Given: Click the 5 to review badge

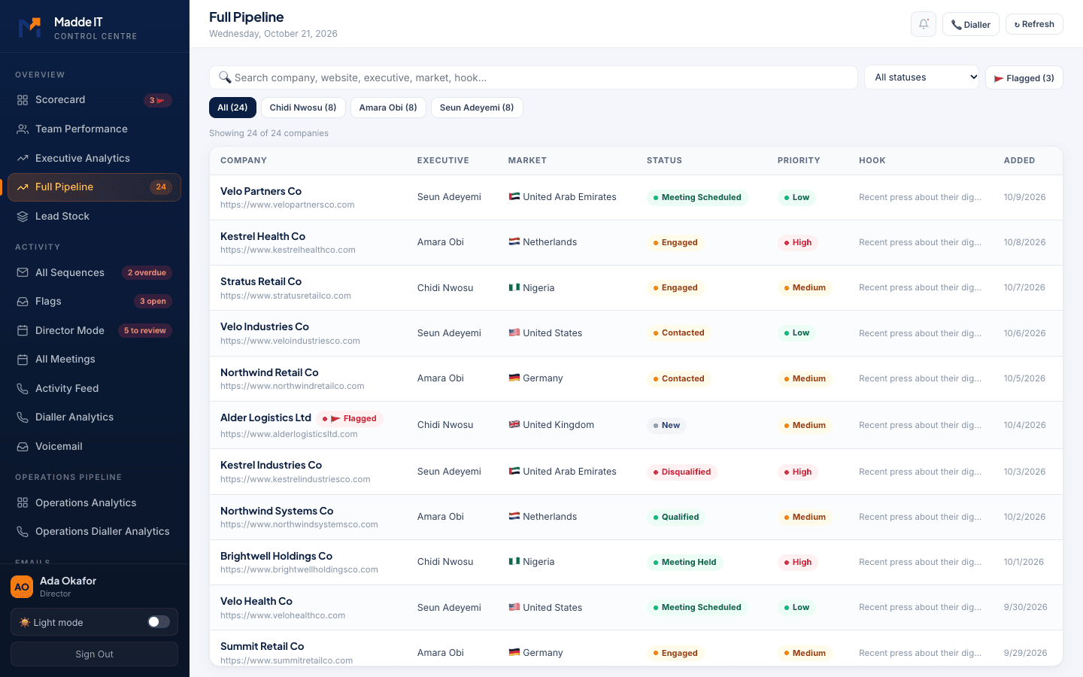Looking at the screenshot, I should 145,331.
